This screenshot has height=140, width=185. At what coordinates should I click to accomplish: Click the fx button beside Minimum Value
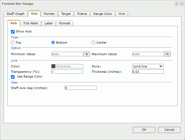tap(87, 54)
